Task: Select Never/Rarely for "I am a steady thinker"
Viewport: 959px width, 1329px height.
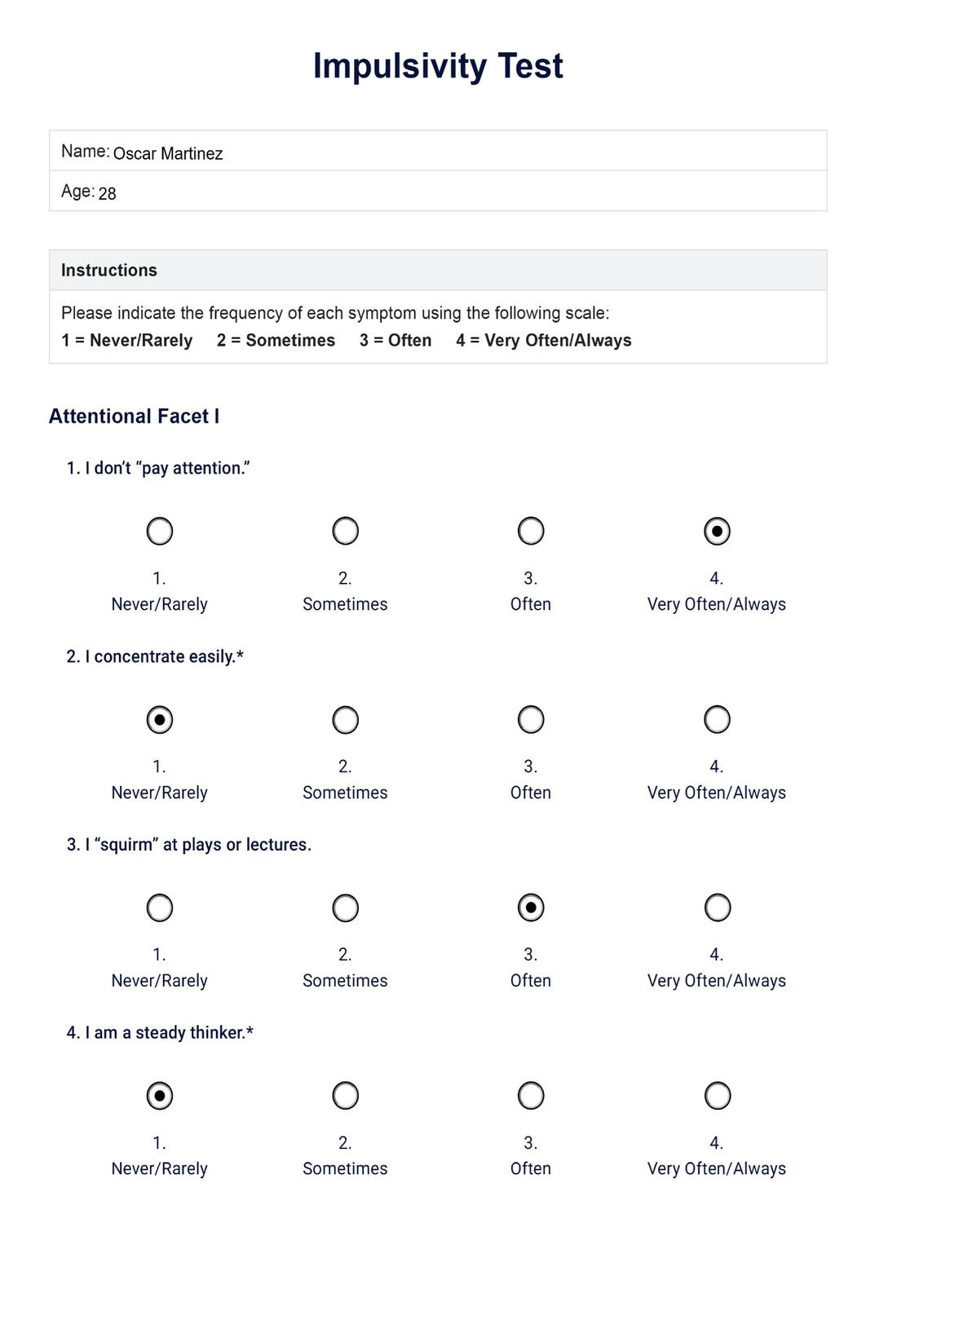Action: point(160,1097)
